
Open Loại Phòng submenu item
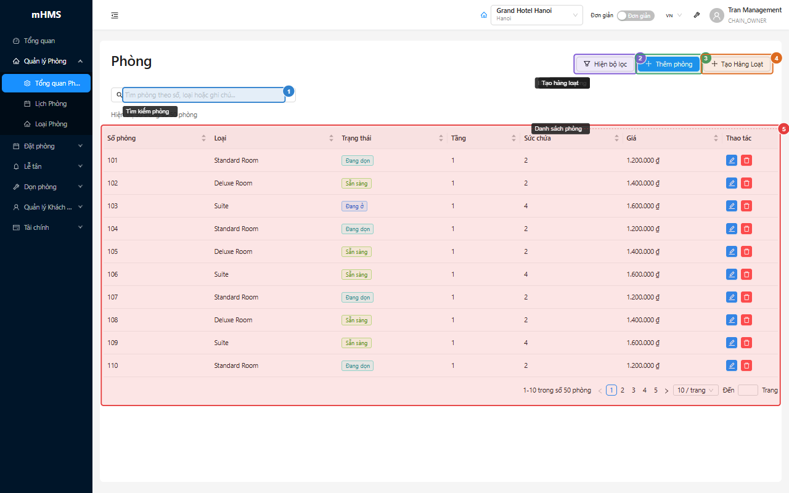[x=46, y=124]
